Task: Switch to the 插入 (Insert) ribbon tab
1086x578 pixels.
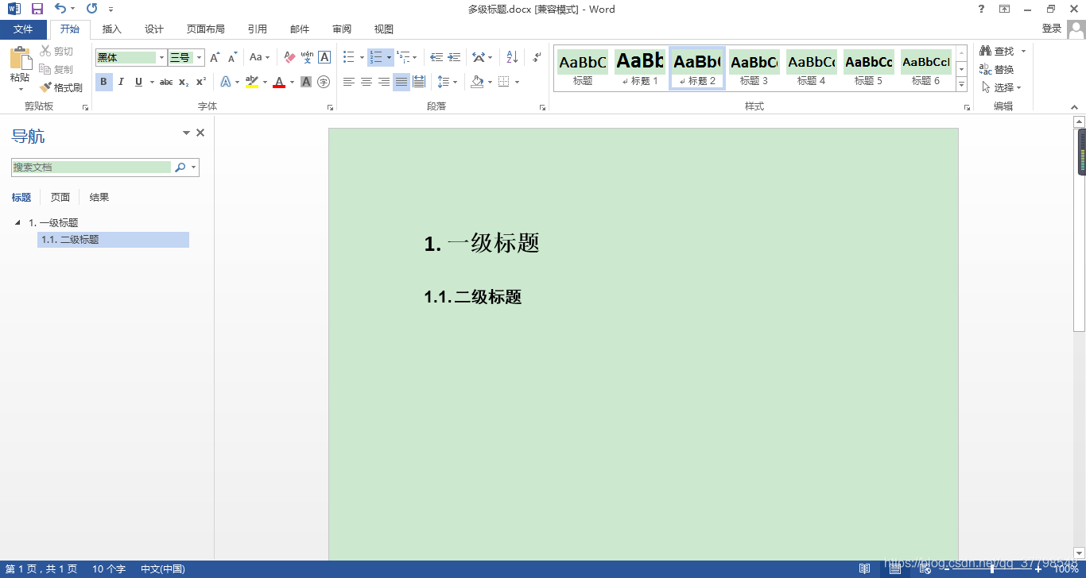Action: coord(112,29)
